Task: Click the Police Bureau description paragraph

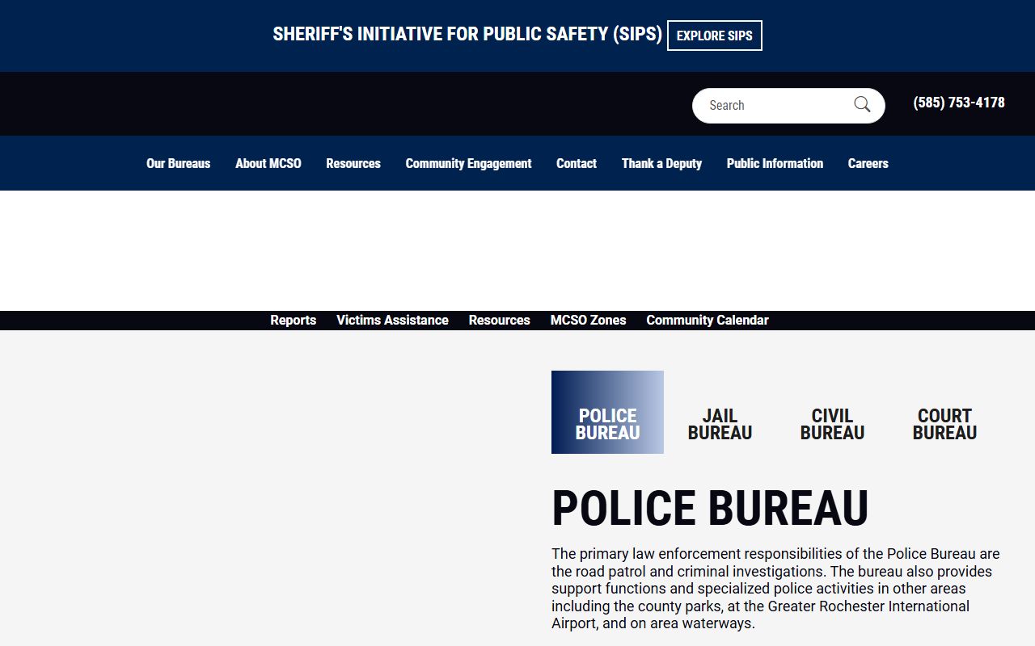Action: click(776, 589)
